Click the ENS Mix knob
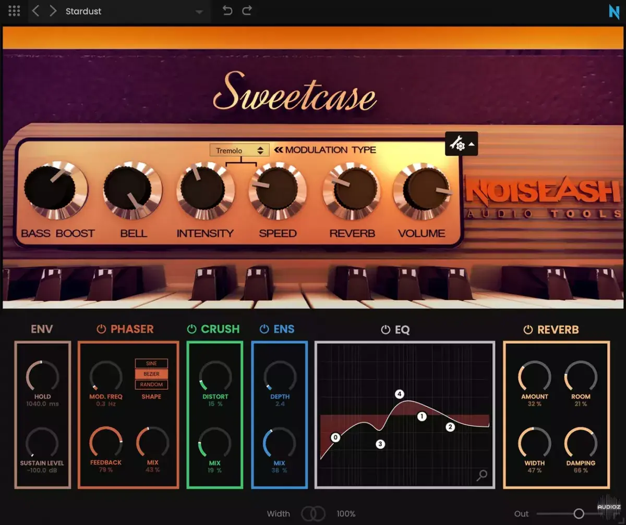This screenshot has width=626, height=525. point(280,442)
